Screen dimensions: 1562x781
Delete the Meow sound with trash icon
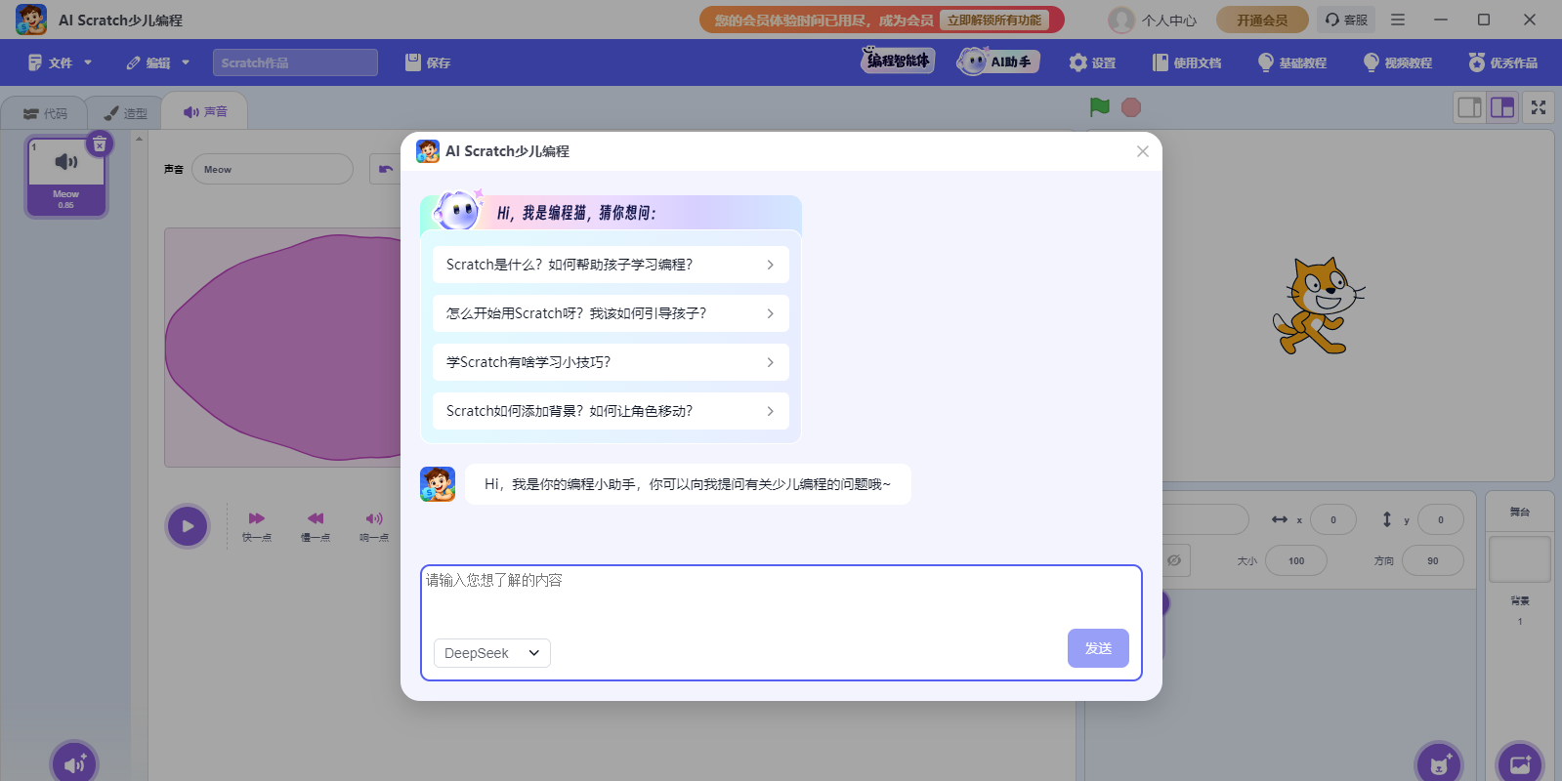[x=100, y=144]
